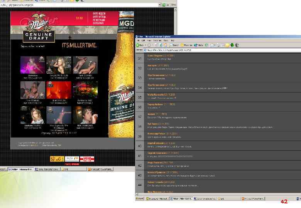Image resolution: width=301 pixels, height=208 pixels.
Task: Open Tools menu in front IE window
Action: (166, 40)
